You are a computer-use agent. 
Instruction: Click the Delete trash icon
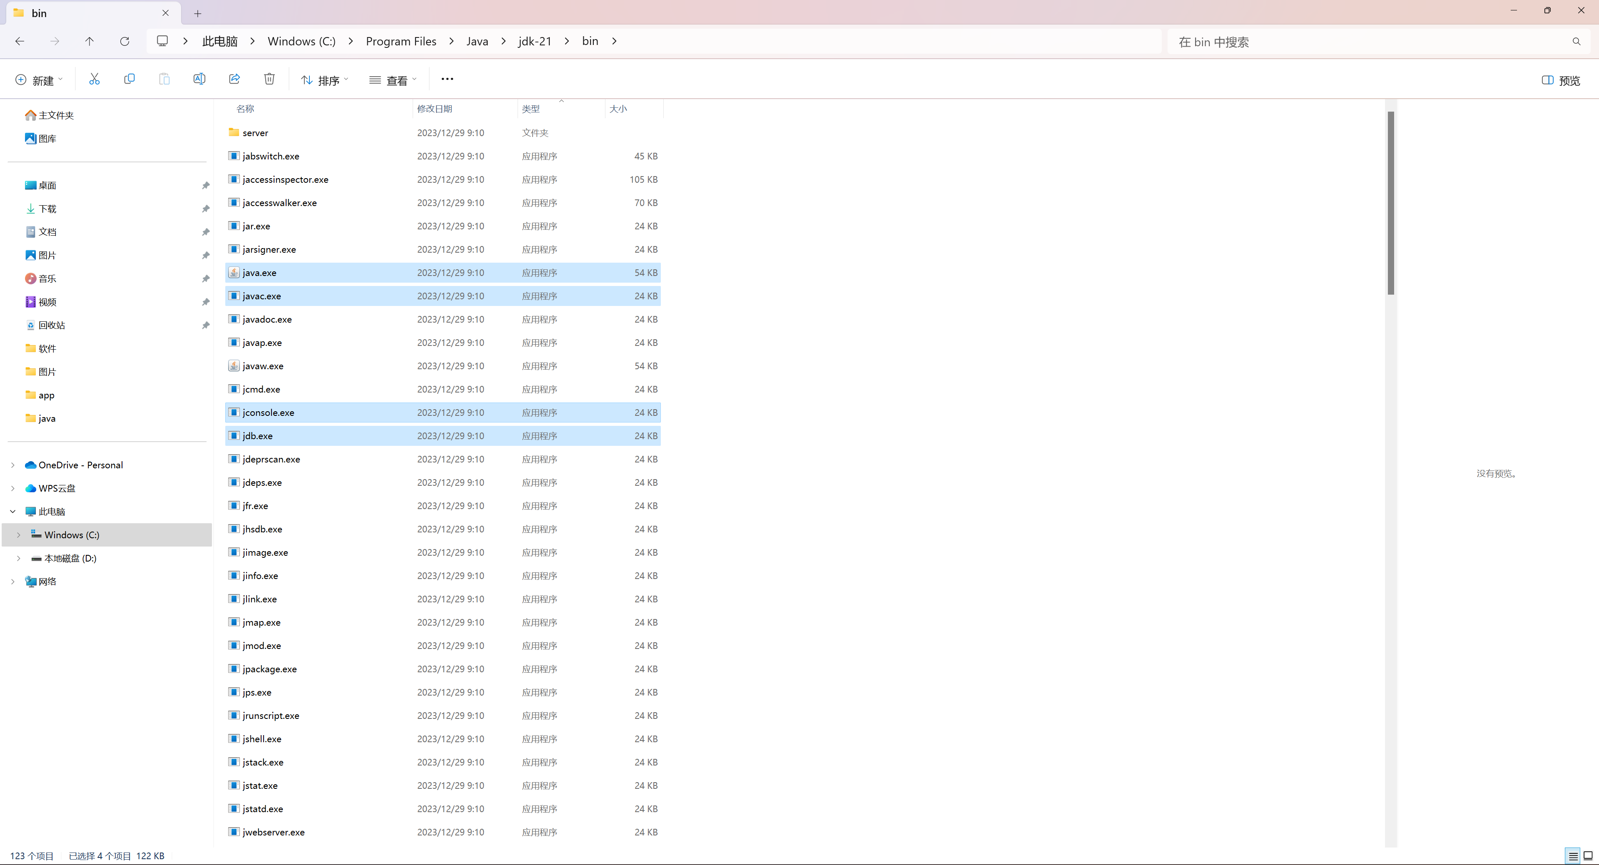(x=269, y=79)
